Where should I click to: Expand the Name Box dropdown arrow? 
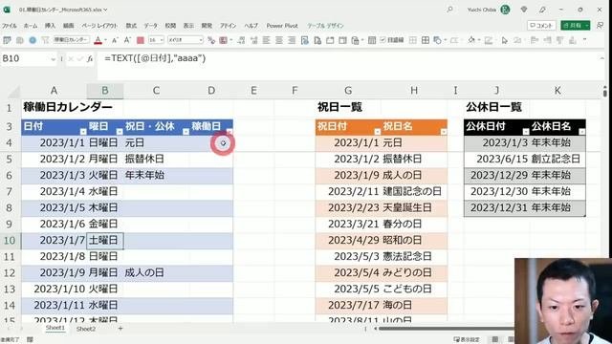pos(54,59)
